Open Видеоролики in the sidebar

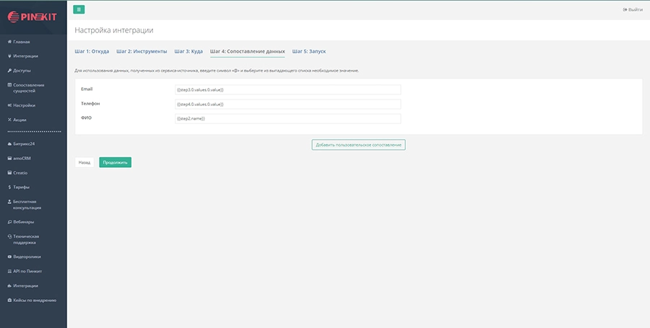(x=27, y=256)
